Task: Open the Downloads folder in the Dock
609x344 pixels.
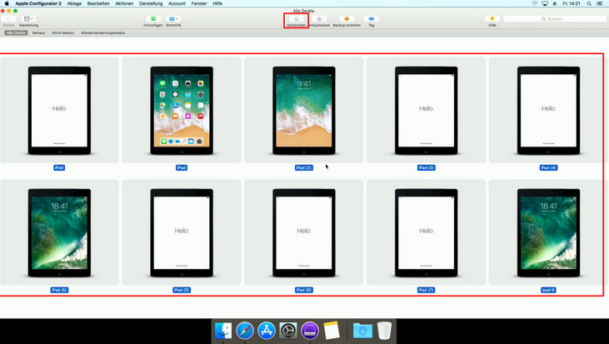Action: tap(362, 331)
